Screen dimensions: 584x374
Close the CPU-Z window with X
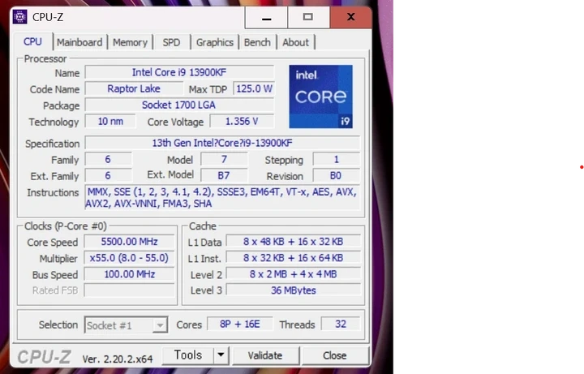point(350,17)
